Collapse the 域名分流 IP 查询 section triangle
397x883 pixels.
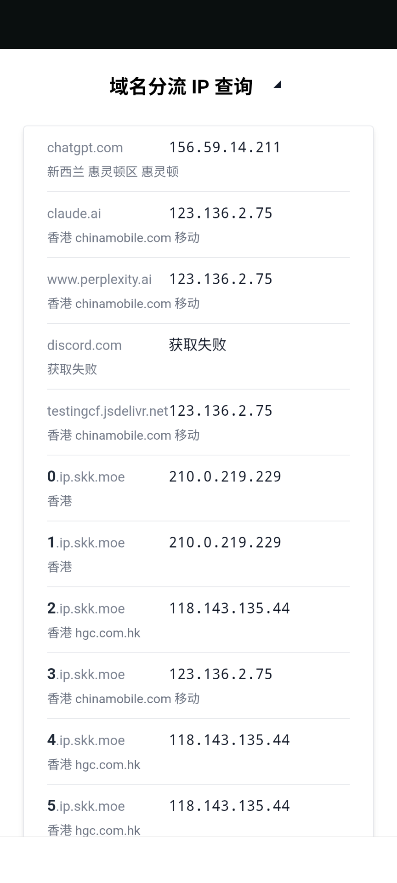277,85
